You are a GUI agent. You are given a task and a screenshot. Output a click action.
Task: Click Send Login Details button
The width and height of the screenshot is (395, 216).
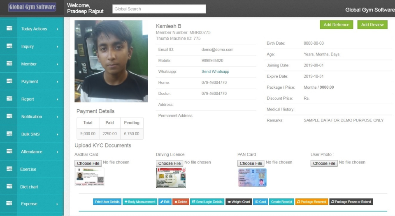(207, 202)
